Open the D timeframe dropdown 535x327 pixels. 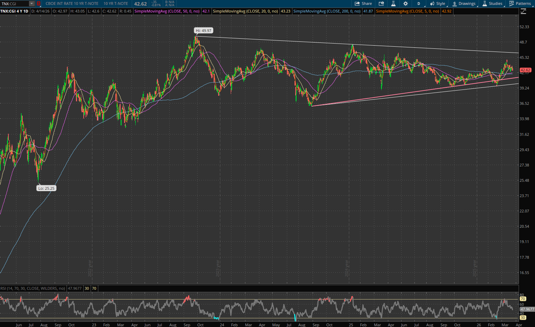419,4
